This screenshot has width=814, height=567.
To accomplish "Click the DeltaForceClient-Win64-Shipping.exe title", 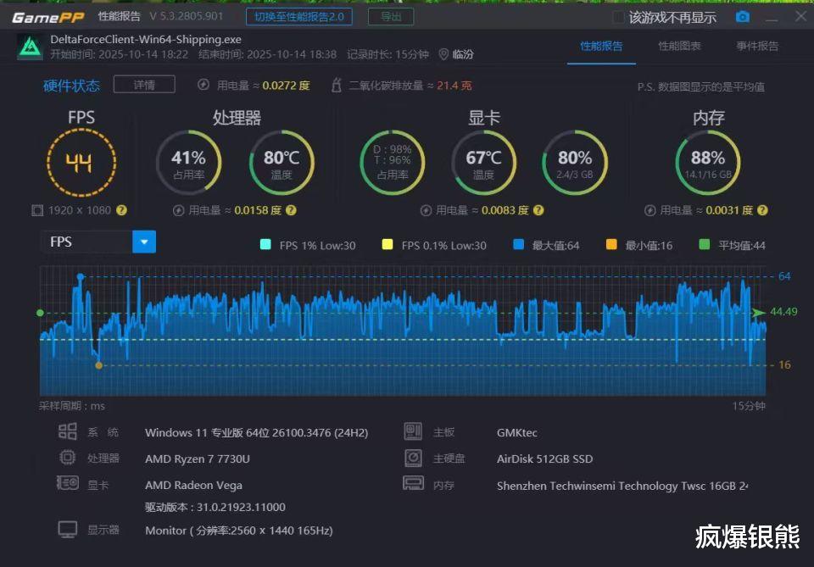I will pyautogui.click(x=146, y=40).
